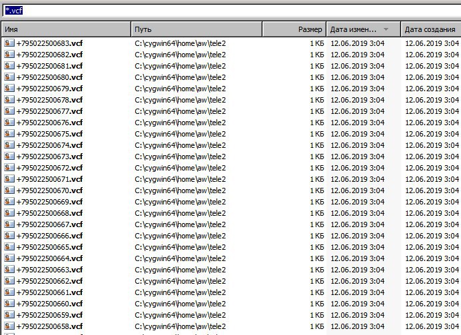Click 1 КБ size of +795022500681.vcf

tap(317, 66)
